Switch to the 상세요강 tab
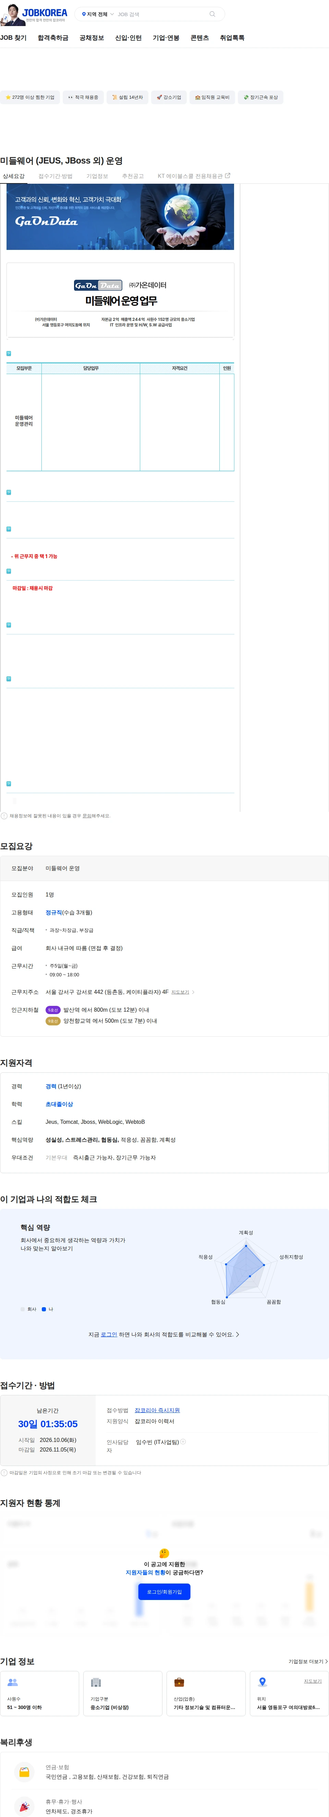Screen dimensions: 329x1817 point(13,176)
